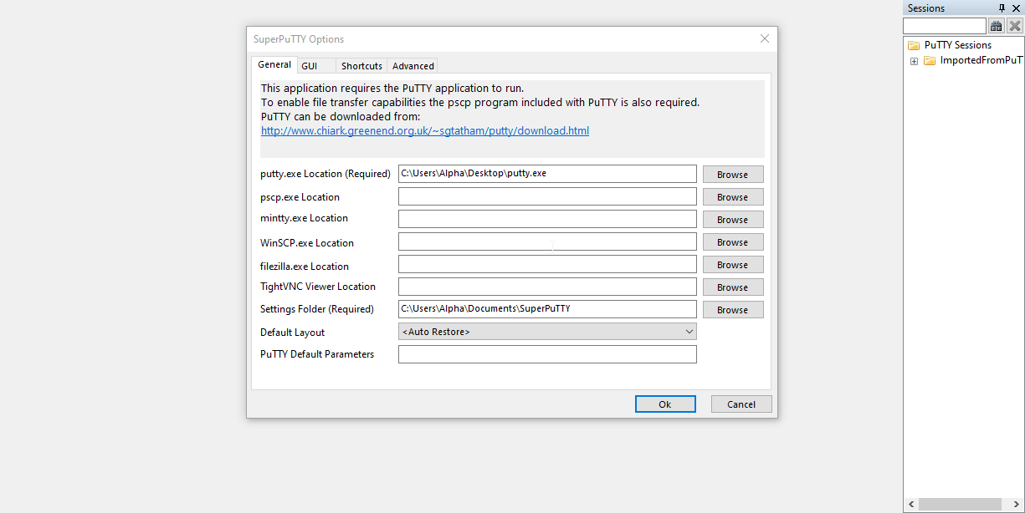Click the PuTTY Default Parameters field

point(547,353)
